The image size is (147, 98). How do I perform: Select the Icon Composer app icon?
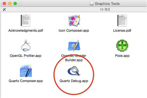pos(74,21)
